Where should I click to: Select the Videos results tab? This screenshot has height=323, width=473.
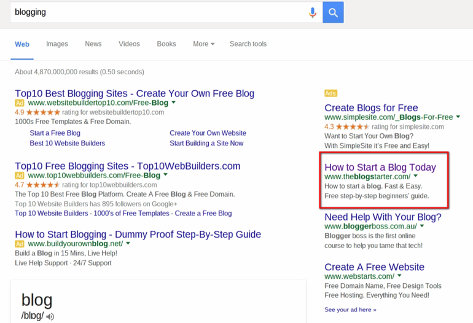129,44
